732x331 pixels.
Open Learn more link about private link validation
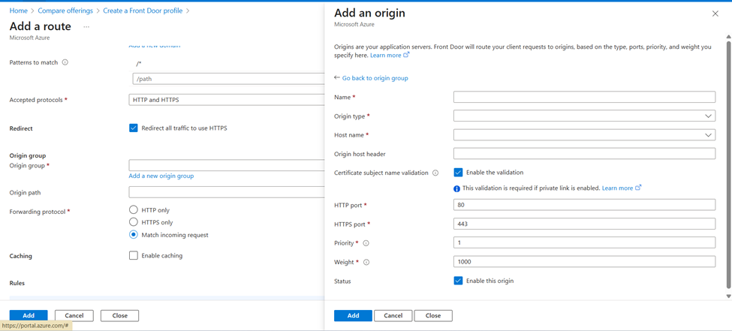coord(618,188)
